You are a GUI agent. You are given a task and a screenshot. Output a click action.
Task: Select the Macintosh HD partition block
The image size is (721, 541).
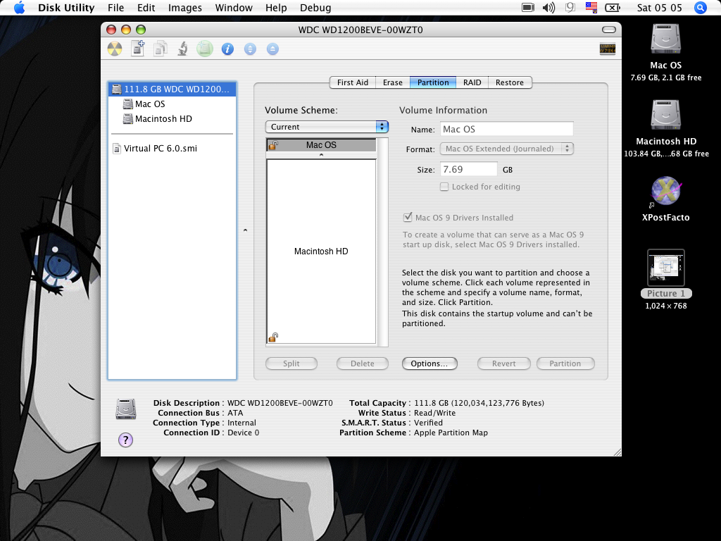pyautogui.click(x=321, y=251)
